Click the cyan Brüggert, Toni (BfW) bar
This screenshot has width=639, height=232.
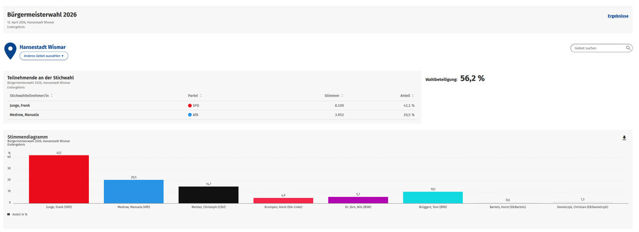point(432,197)
